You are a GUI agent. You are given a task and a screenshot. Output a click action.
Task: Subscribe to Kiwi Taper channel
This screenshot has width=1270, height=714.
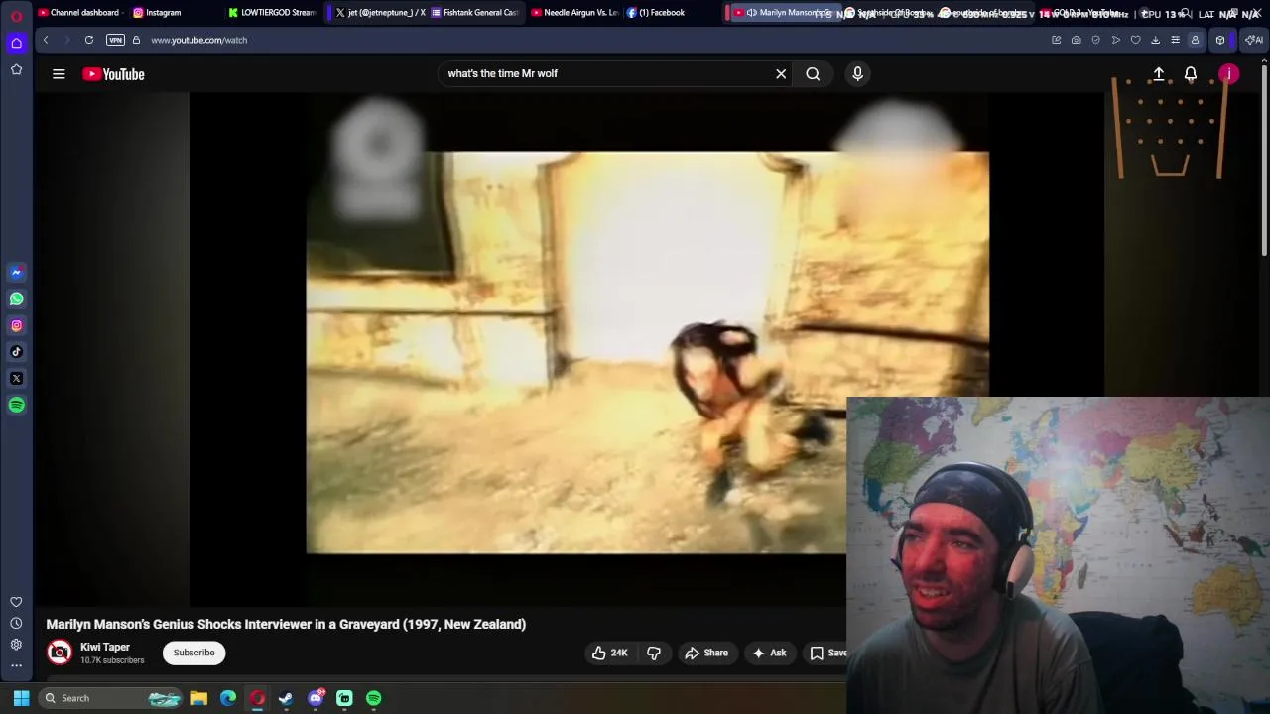coord(193,653)
